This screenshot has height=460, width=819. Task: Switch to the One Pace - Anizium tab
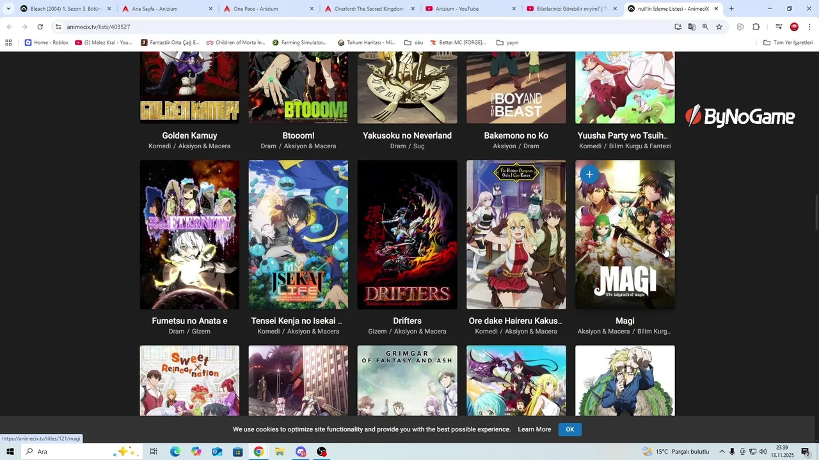[x=268, y=9]
